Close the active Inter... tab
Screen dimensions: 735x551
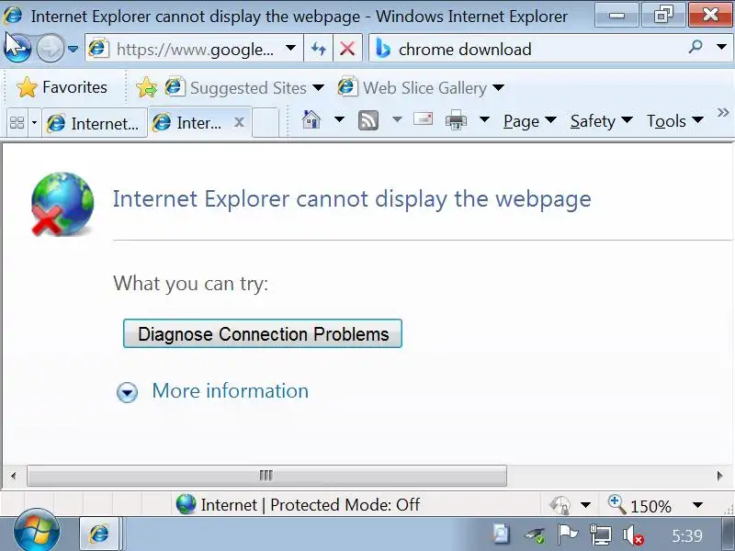(239, 123)
